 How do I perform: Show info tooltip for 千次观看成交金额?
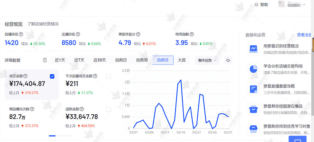(x=95, y=76)
